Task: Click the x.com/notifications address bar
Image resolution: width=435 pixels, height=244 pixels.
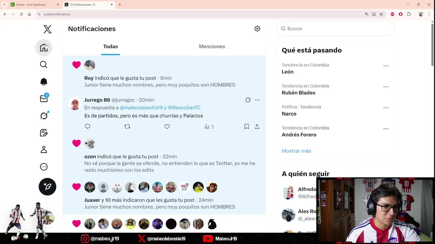Action: pyautogui.click(x=201, y=14)
